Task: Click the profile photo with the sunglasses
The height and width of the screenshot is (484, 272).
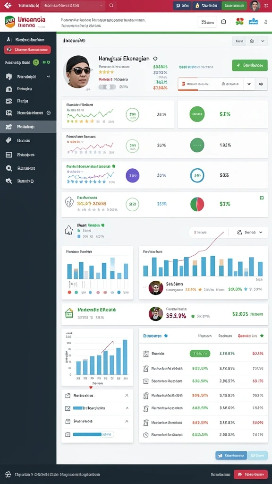Action: (78, 72)
